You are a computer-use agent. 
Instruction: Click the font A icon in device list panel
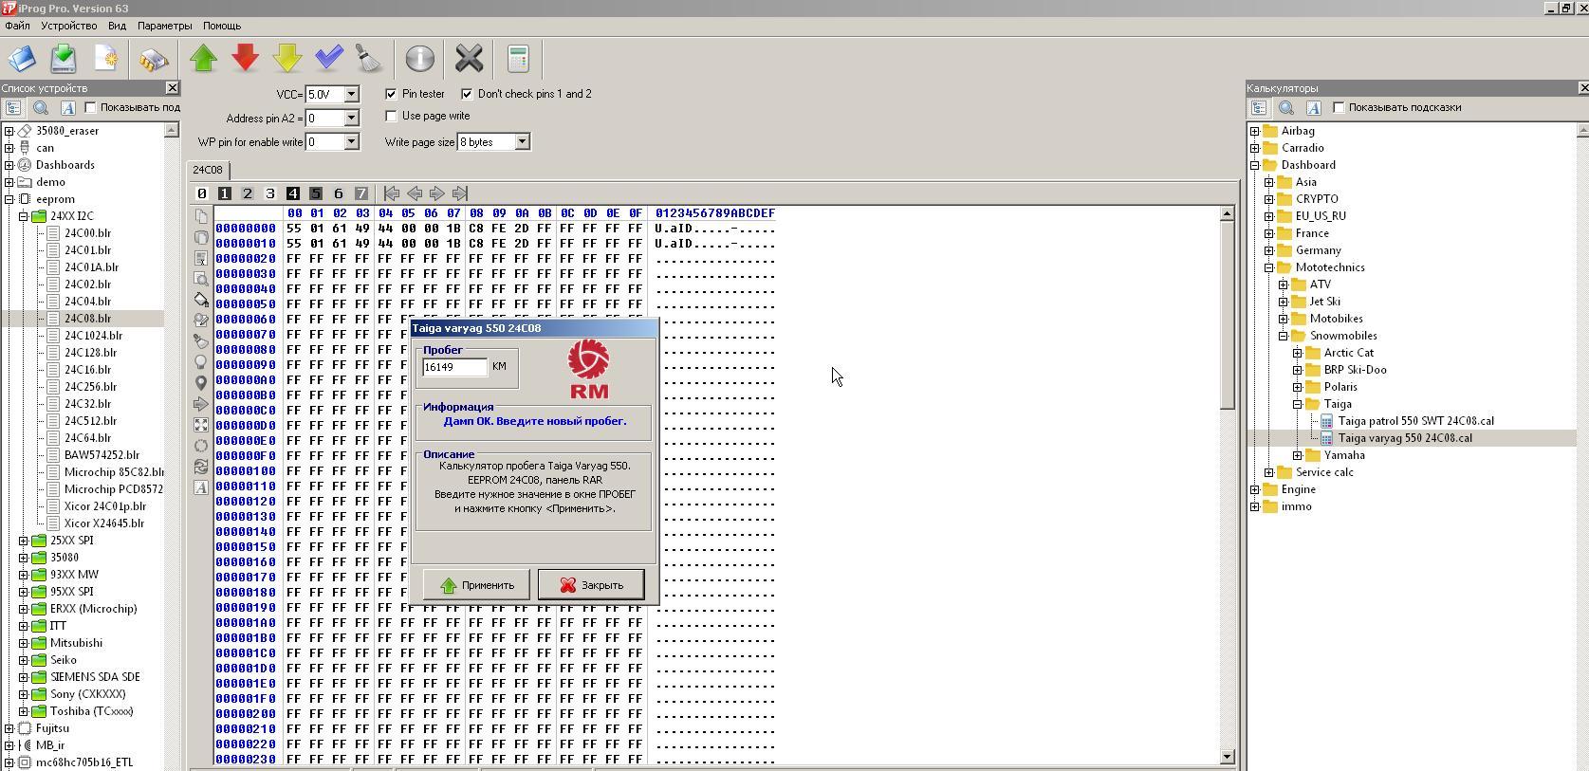coord(67,108)
